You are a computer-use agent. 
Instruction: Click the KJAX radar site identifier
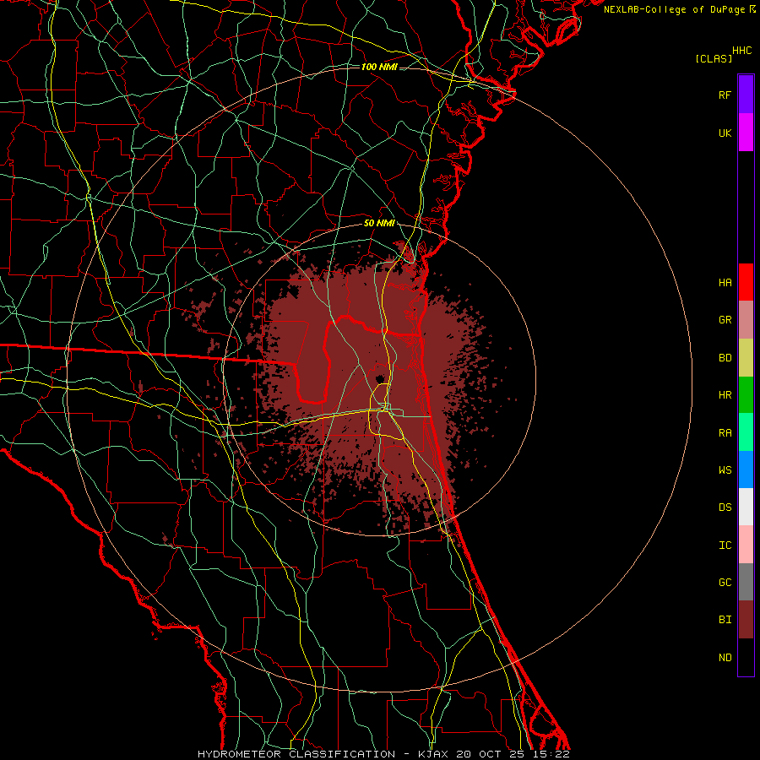(433, 754)
